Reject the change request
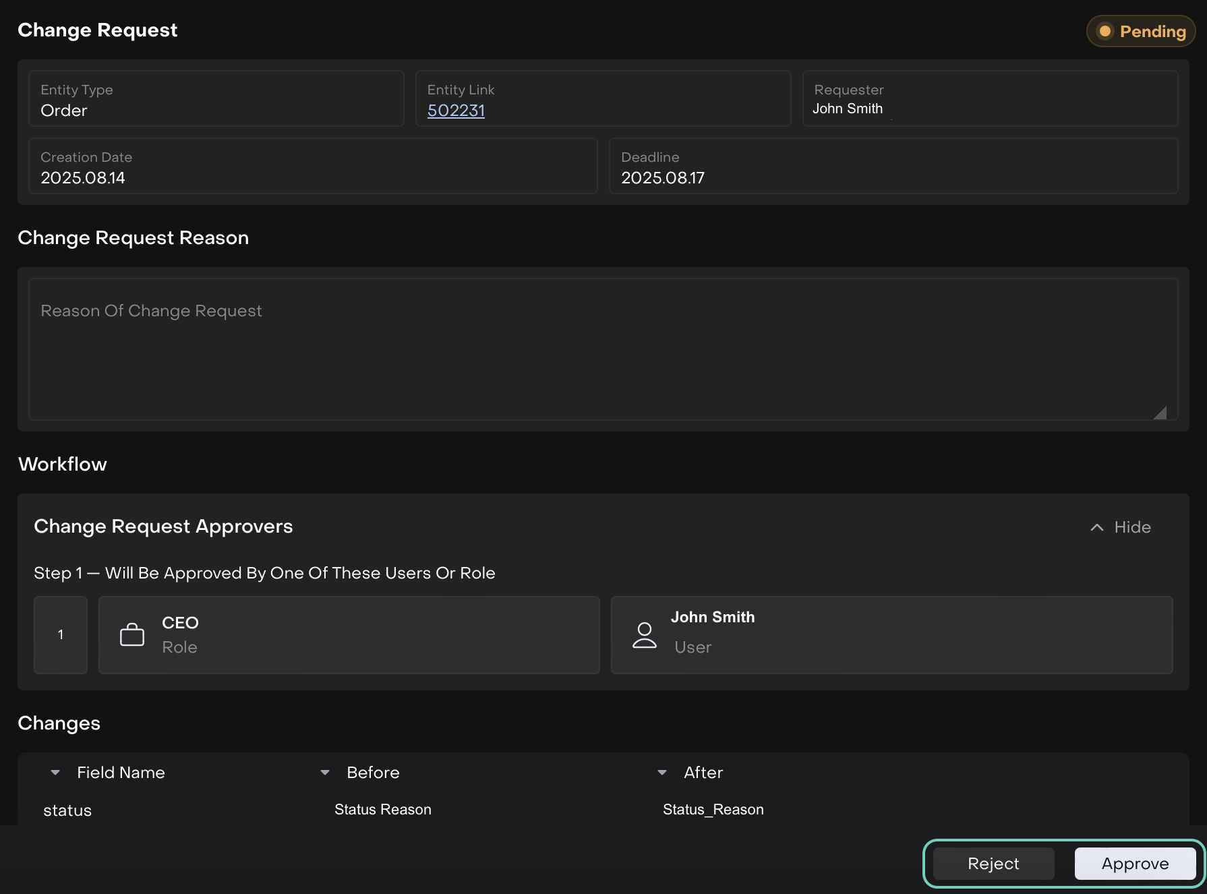The height and width of the screenshot is (894, 1207). 993,864
